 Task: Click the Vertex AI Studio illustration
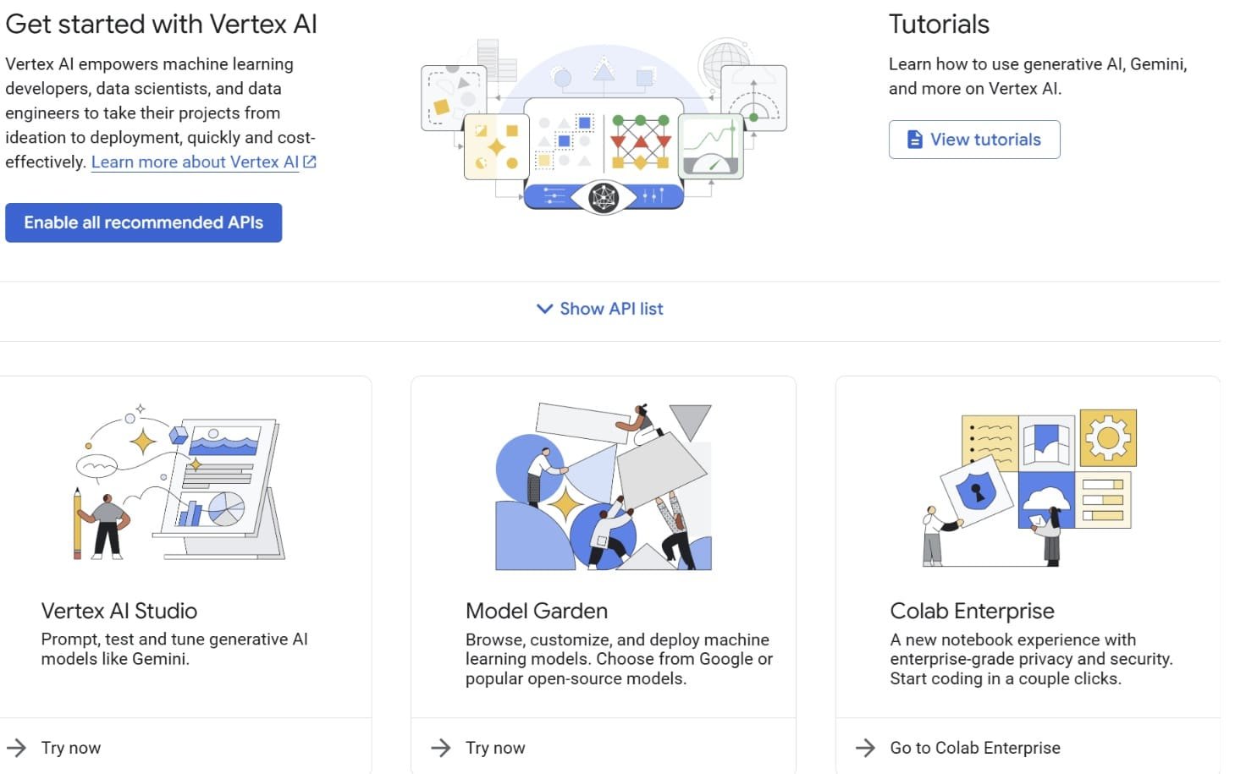180,484
